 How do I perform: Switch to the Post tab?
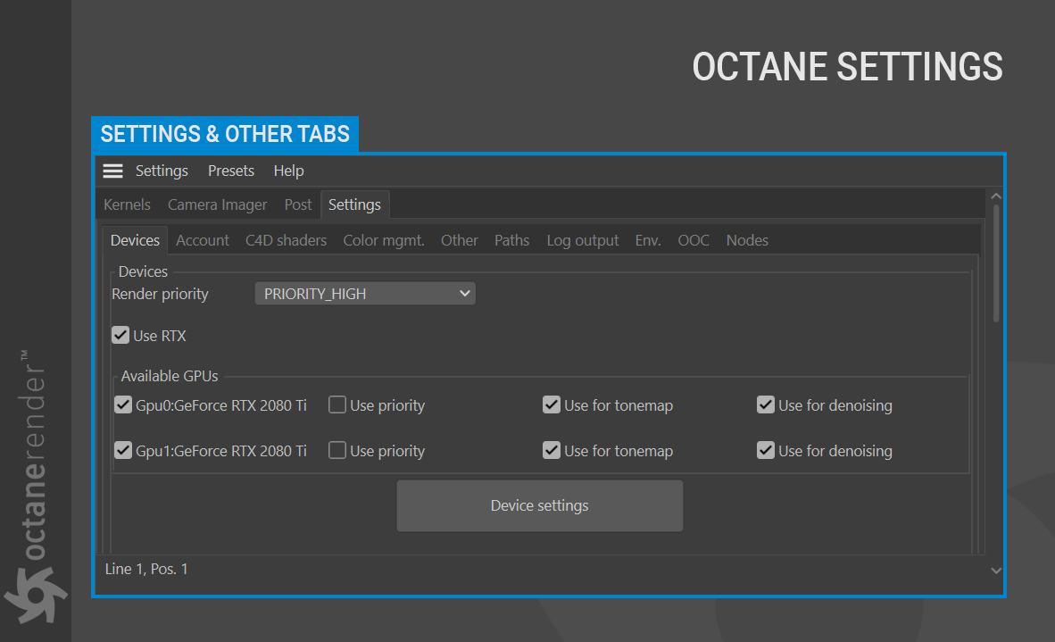click(298, 204)
